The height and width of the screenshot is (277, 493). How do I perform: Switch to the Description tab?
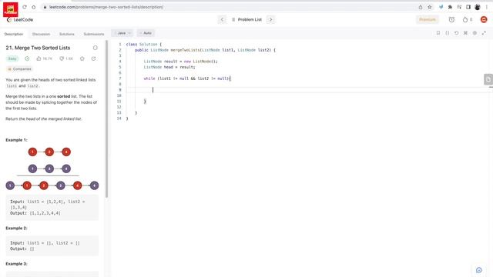(14, 34)
